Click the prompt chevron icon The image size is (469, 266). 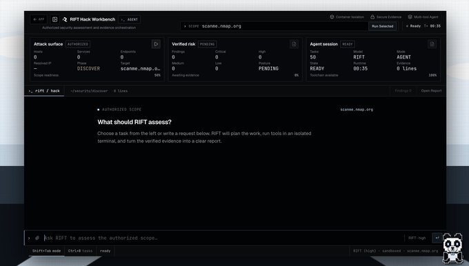[x=29, y=238]
